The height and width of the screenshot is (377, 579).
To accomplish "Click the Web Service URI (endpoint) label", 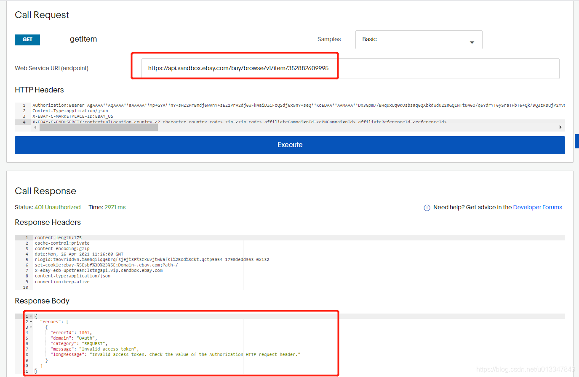I will click(x=51, y=68).
